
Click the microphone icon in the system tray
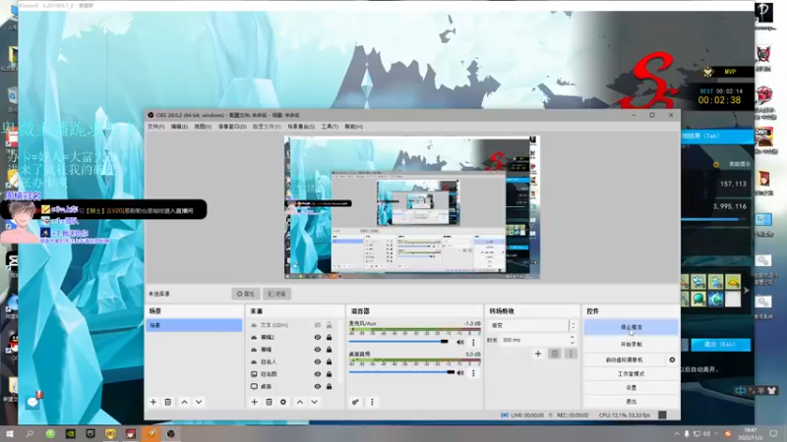click(687, 434)
